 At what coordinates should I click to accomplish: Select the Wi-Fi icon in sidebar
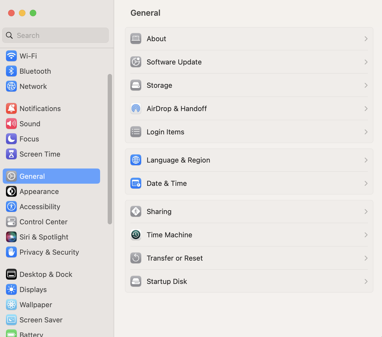(x=11, y=56)
